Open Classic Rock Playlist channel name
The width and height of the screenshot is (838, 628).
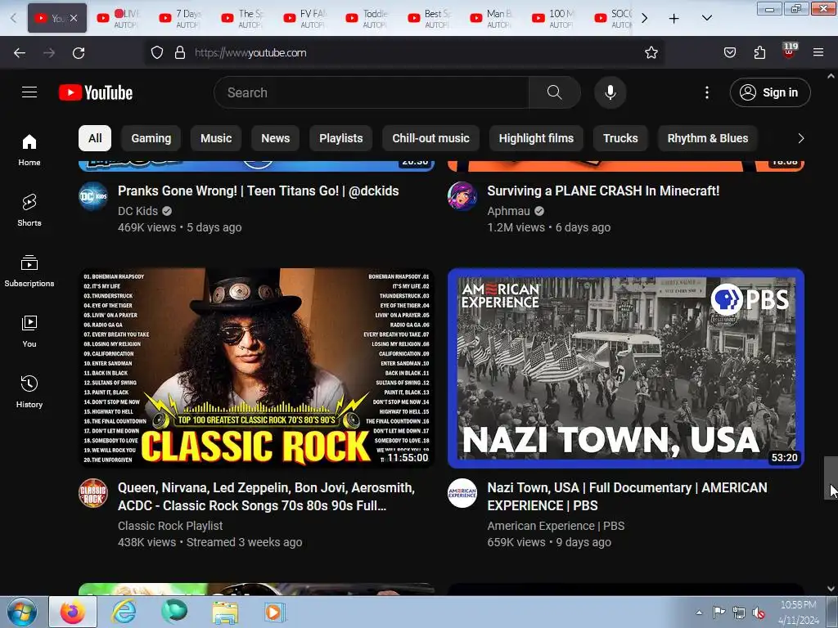[170, 526]
